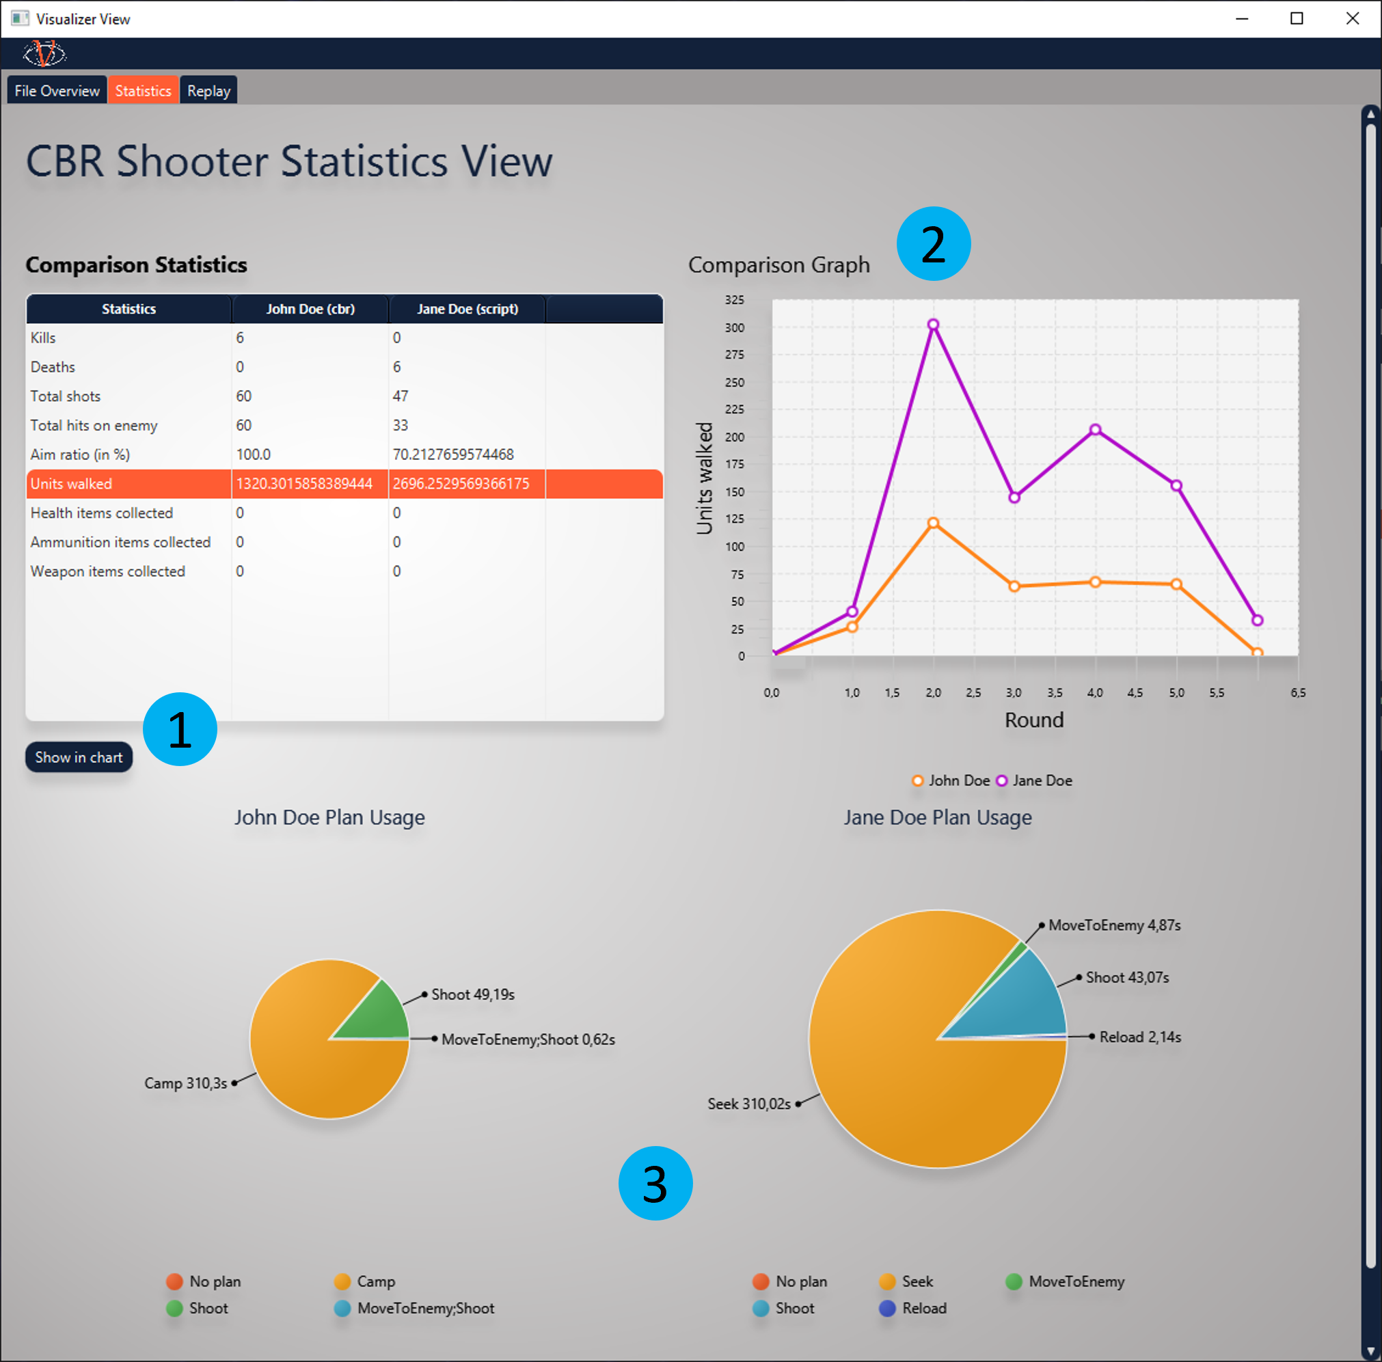
Task: Select the Total hits on enemy row
Action: 344,426
